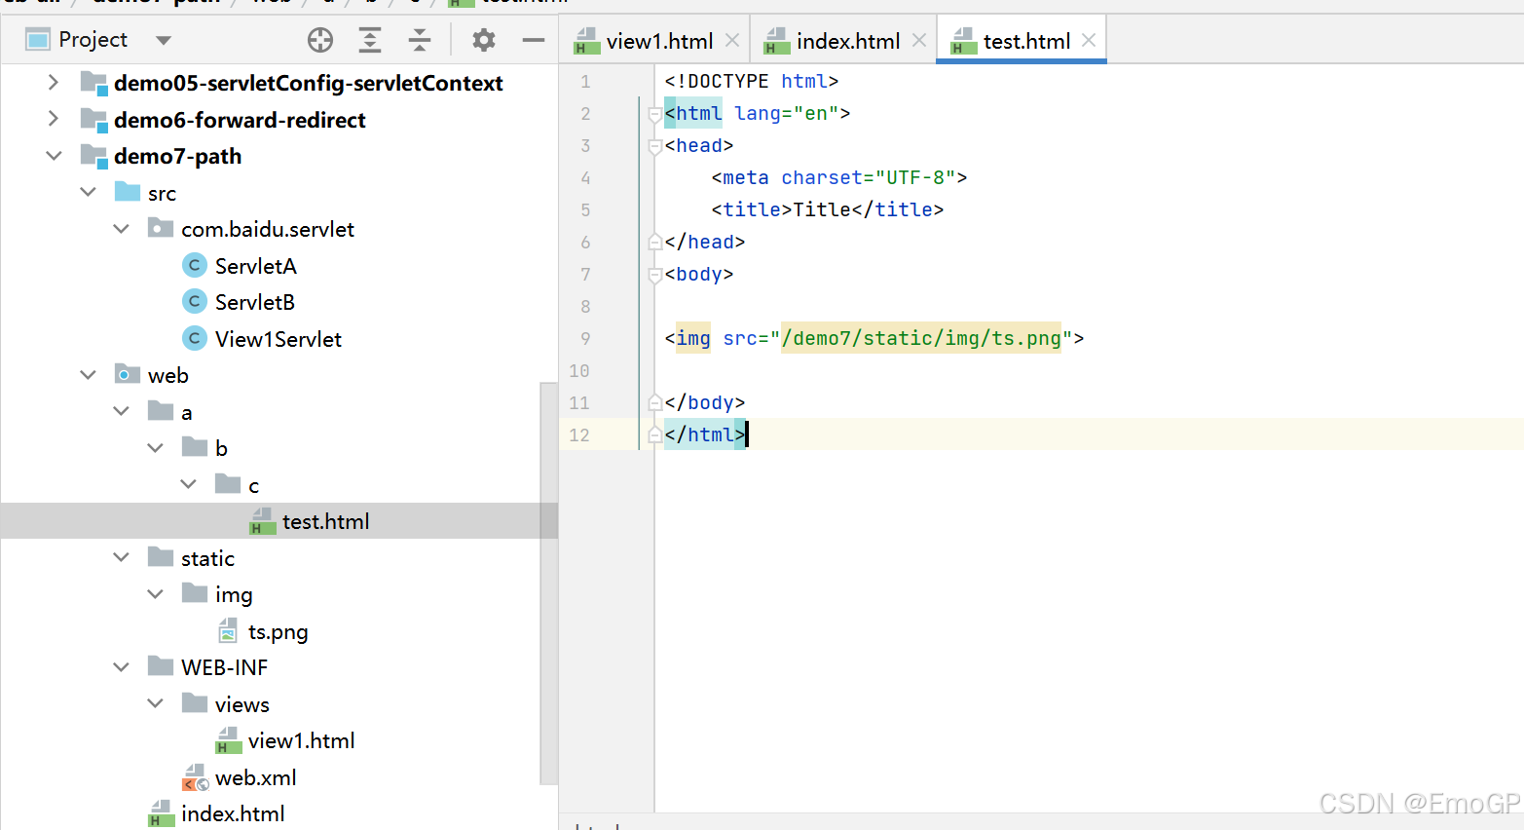Screen dimensions: 1524x830
Task: Select ts.png image file
Action: click(x=278, y=631)
